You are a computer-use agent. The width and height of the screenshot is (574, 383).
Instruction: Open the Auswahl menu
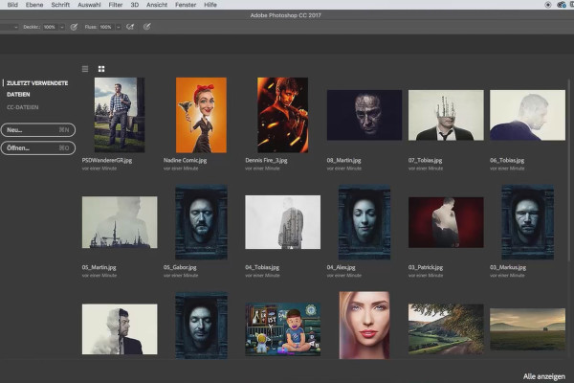(89, 5)
